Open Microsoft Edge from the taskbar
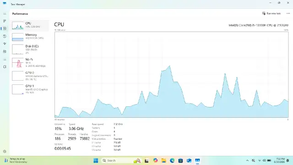293x165 pixels. (172, 160)
